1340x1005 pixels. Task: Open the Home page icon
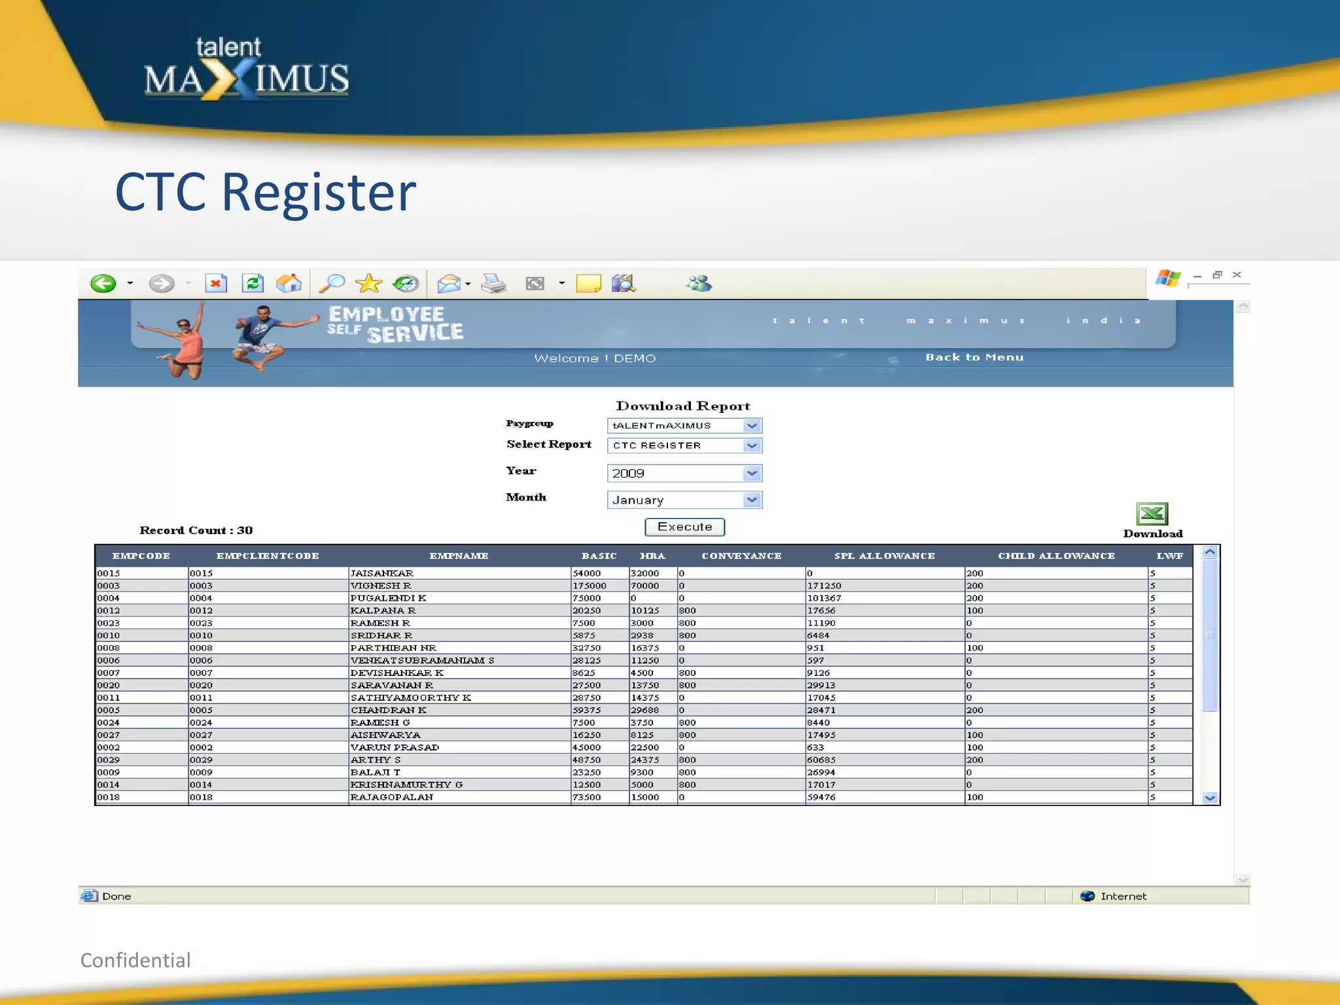[x=289, y=283]
